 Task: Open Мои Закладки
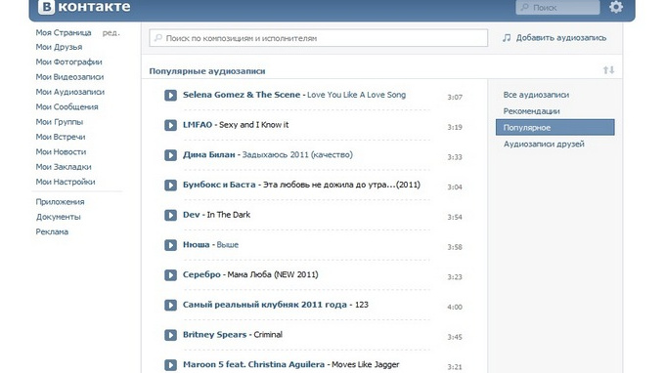tap(64, 167)
